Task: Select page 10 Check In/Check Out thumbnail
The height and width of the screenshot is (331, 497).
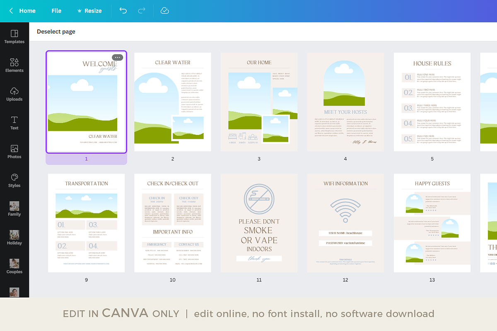Action: 173,223
